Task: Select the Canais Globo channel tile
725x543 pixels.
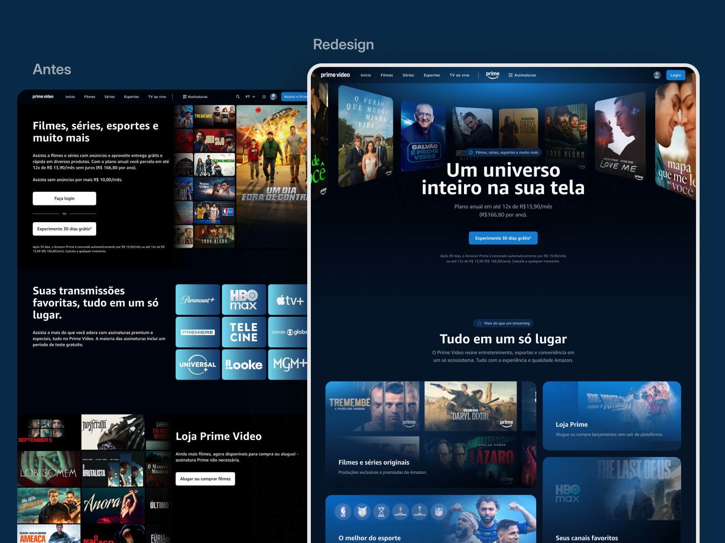Action: (288, 332)
